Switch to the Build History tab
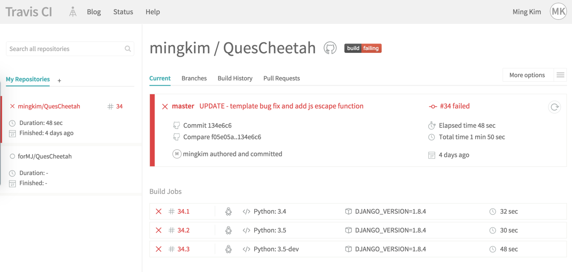Viewport: 572px width, 272px height. pyautogui.click(x=235, y=78)
